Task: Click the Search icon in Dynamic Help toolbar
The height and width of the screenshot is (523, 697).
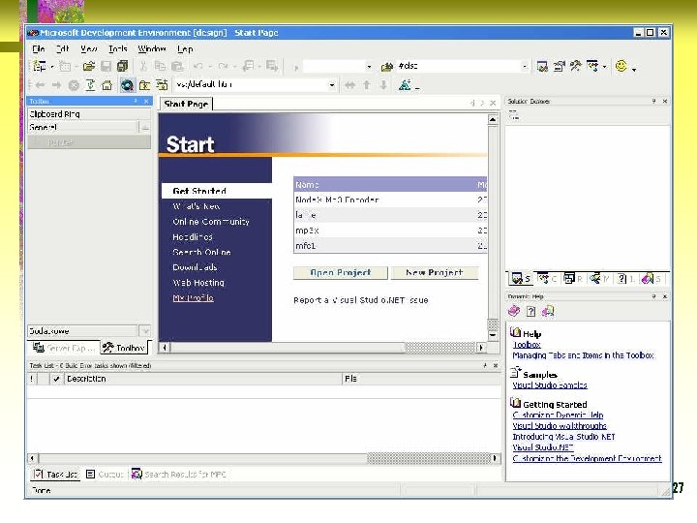Action: pos(548,311)
